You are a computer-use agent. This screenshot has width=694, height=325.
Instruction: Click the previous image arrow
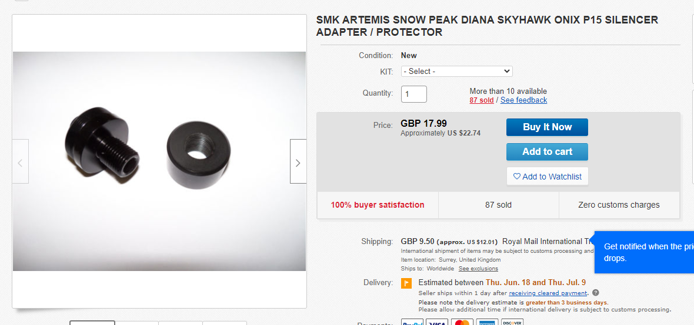coord(20,162)
